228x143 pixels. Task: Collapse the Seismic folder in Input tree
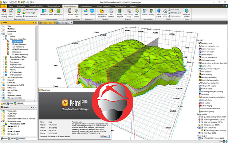[1, 34]
